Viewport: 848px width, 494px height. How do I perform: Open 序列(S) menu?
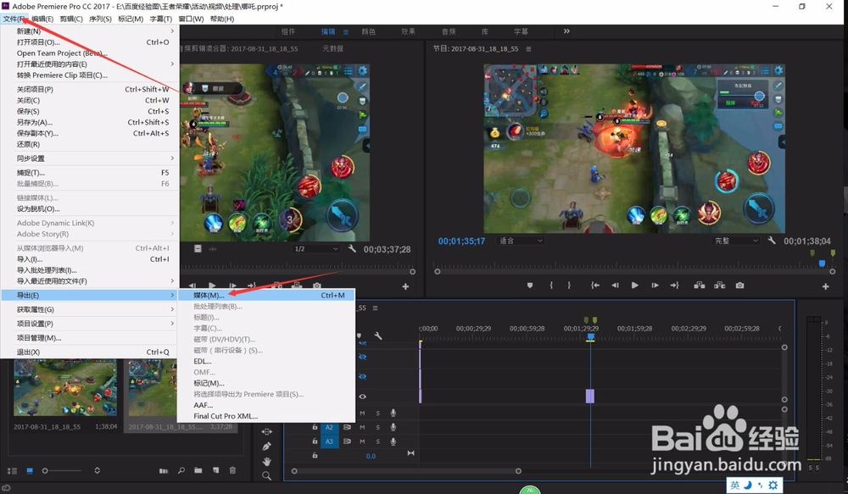click(100, 19)
